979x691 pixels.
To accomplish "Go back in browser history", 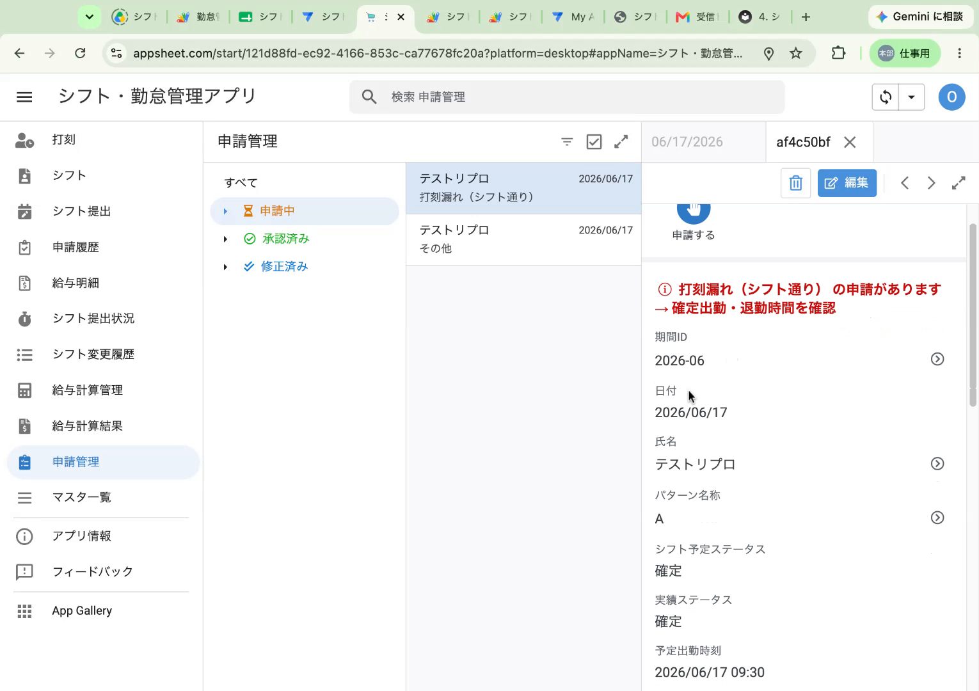I will pyautogui.click(x=20, y=53).
